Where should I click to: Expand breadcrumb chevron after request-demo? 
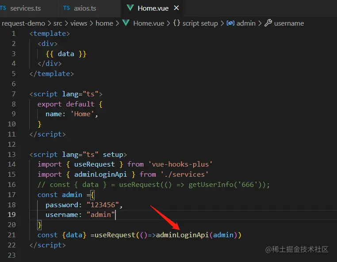(x=50, y=23)
